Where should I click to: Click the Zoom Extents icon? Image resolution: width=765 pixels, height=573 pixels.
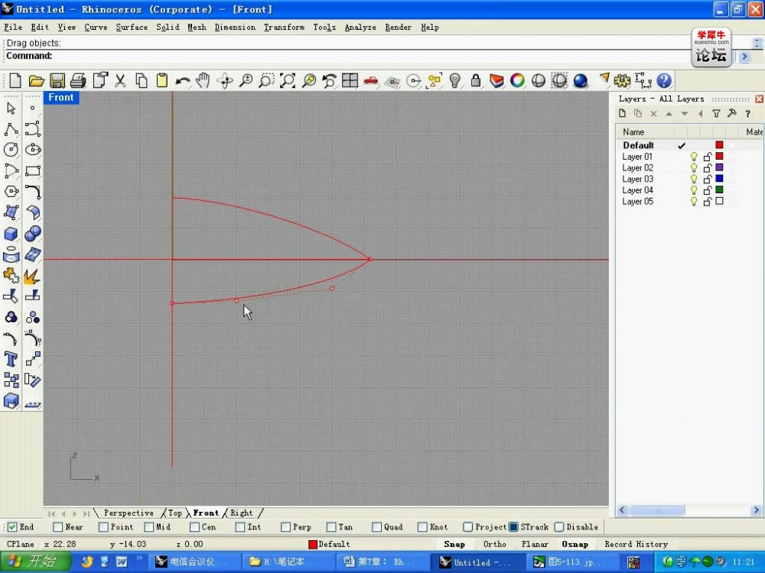click(x=288, y=80)
